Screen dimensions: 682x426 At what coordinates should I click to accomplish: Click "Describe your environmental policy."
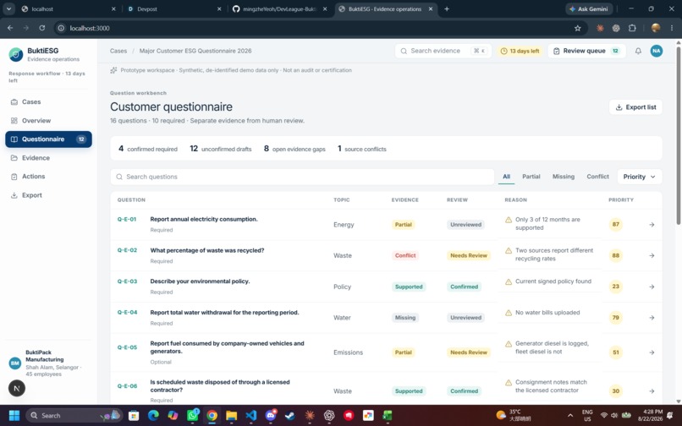pos(200,281)
